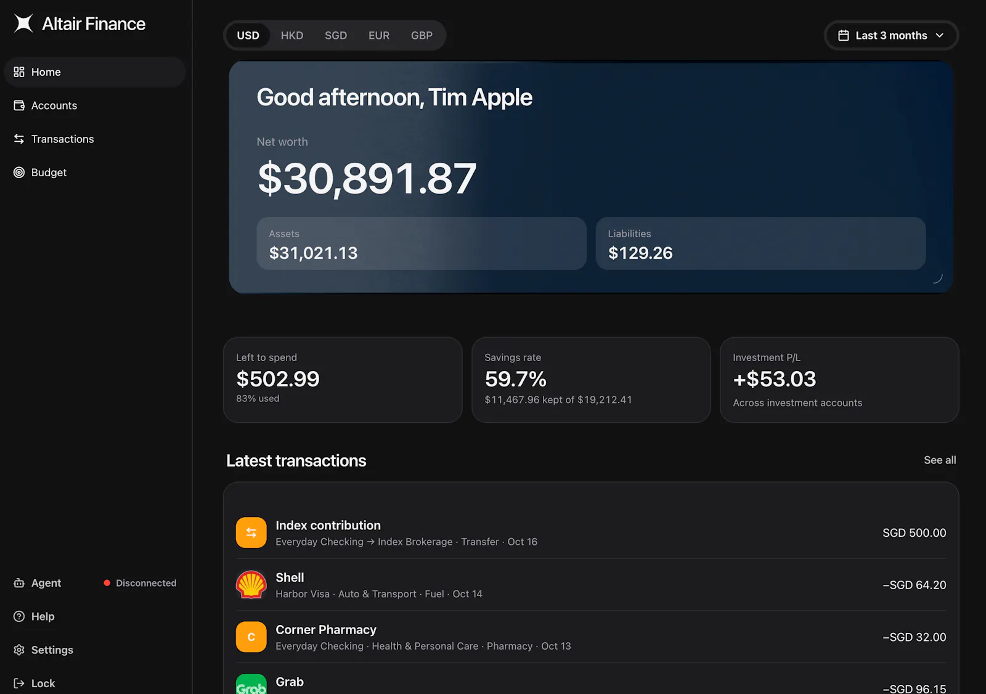
Task: Click the Budget target icon
Action: 19,173
